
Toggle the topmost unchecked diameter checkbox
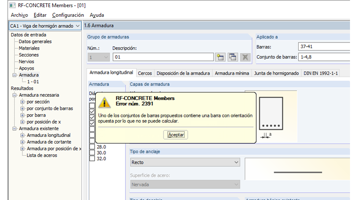click(x=92, y=106)
